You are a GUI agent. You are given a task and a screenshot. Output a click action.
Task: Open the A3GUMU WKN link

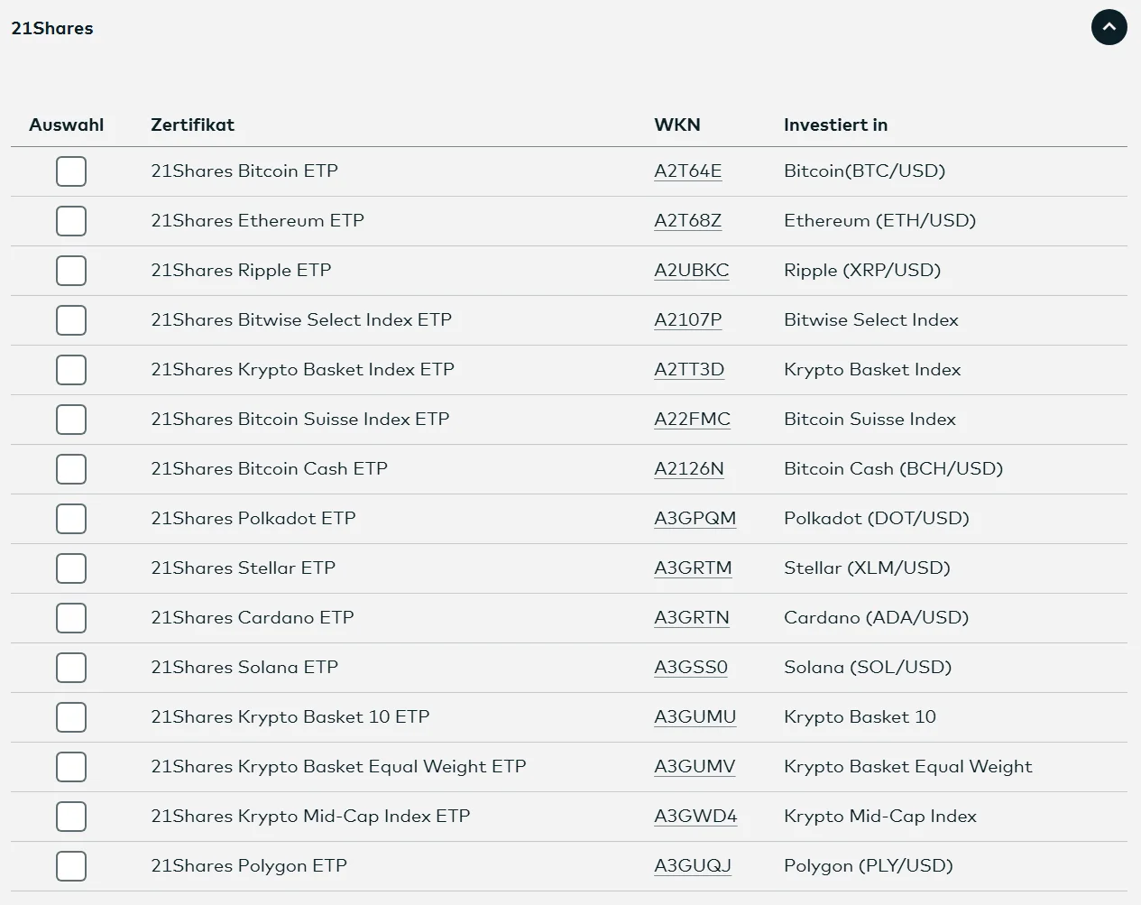pos(695,717)
